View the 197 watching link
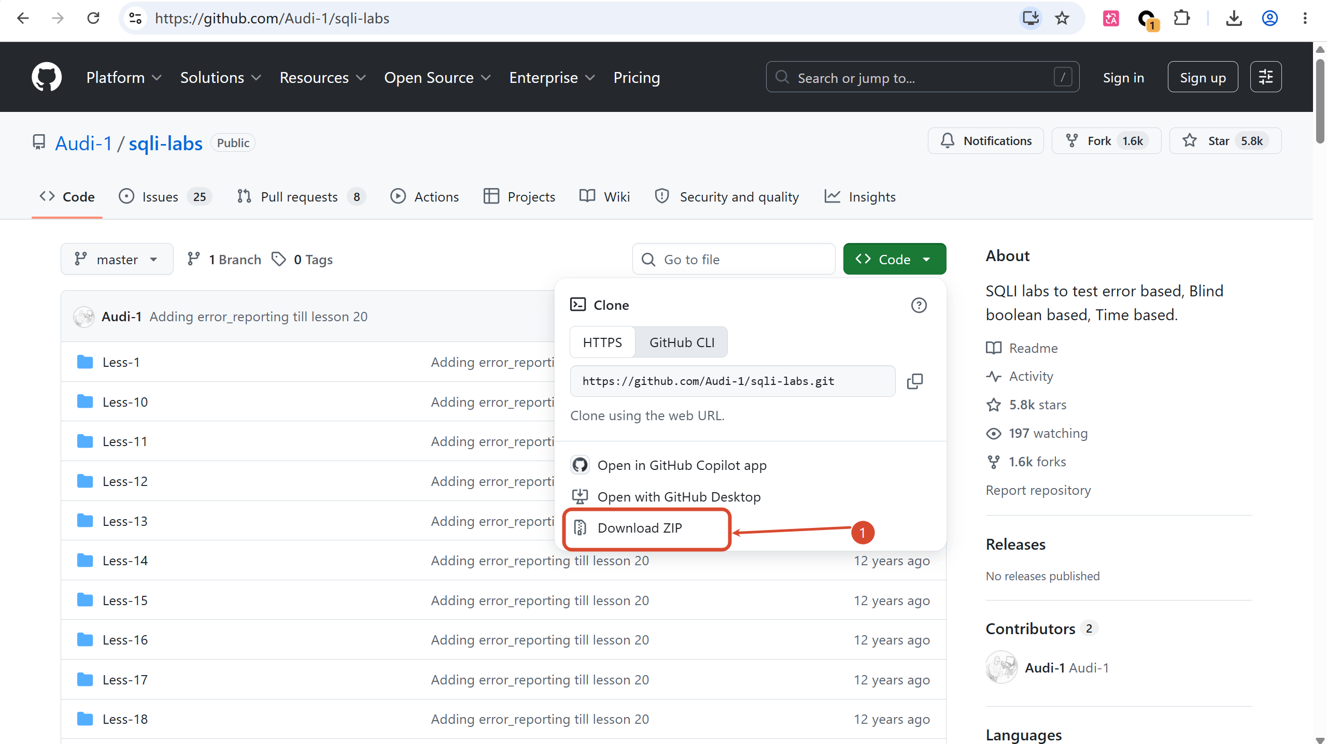This screenshot has width=1327, height=744. click(x=1037, y=433)
